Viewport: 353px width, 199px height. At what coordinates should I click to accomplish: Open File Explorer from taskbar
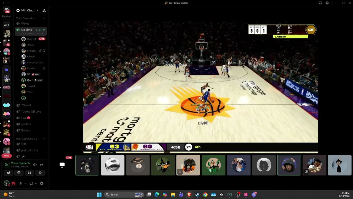[x=173, y=195]
